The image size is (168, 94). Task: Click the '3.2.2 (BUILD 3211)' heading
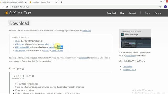(x=23, y=76)
